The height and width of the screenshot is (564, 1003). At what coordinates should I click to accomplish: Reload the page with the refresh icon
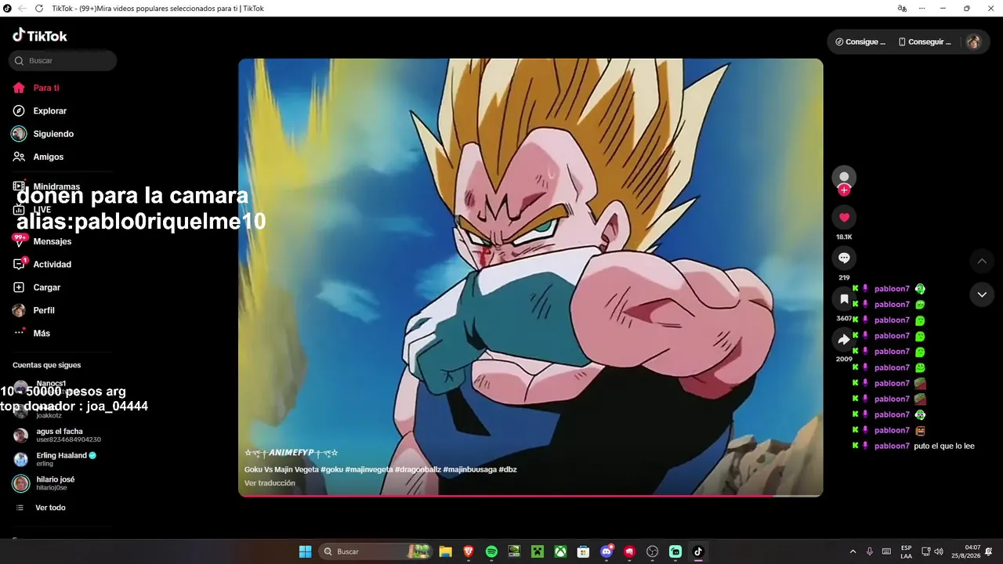39,9
